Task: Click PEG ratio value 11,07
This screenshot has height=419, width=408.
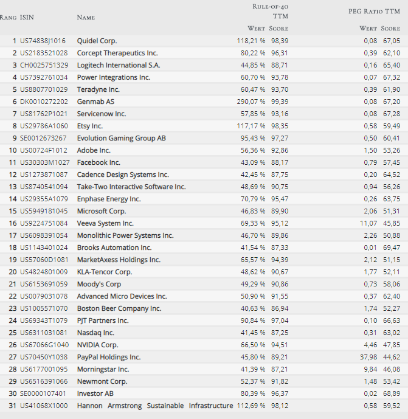Action: pos(368,223)
